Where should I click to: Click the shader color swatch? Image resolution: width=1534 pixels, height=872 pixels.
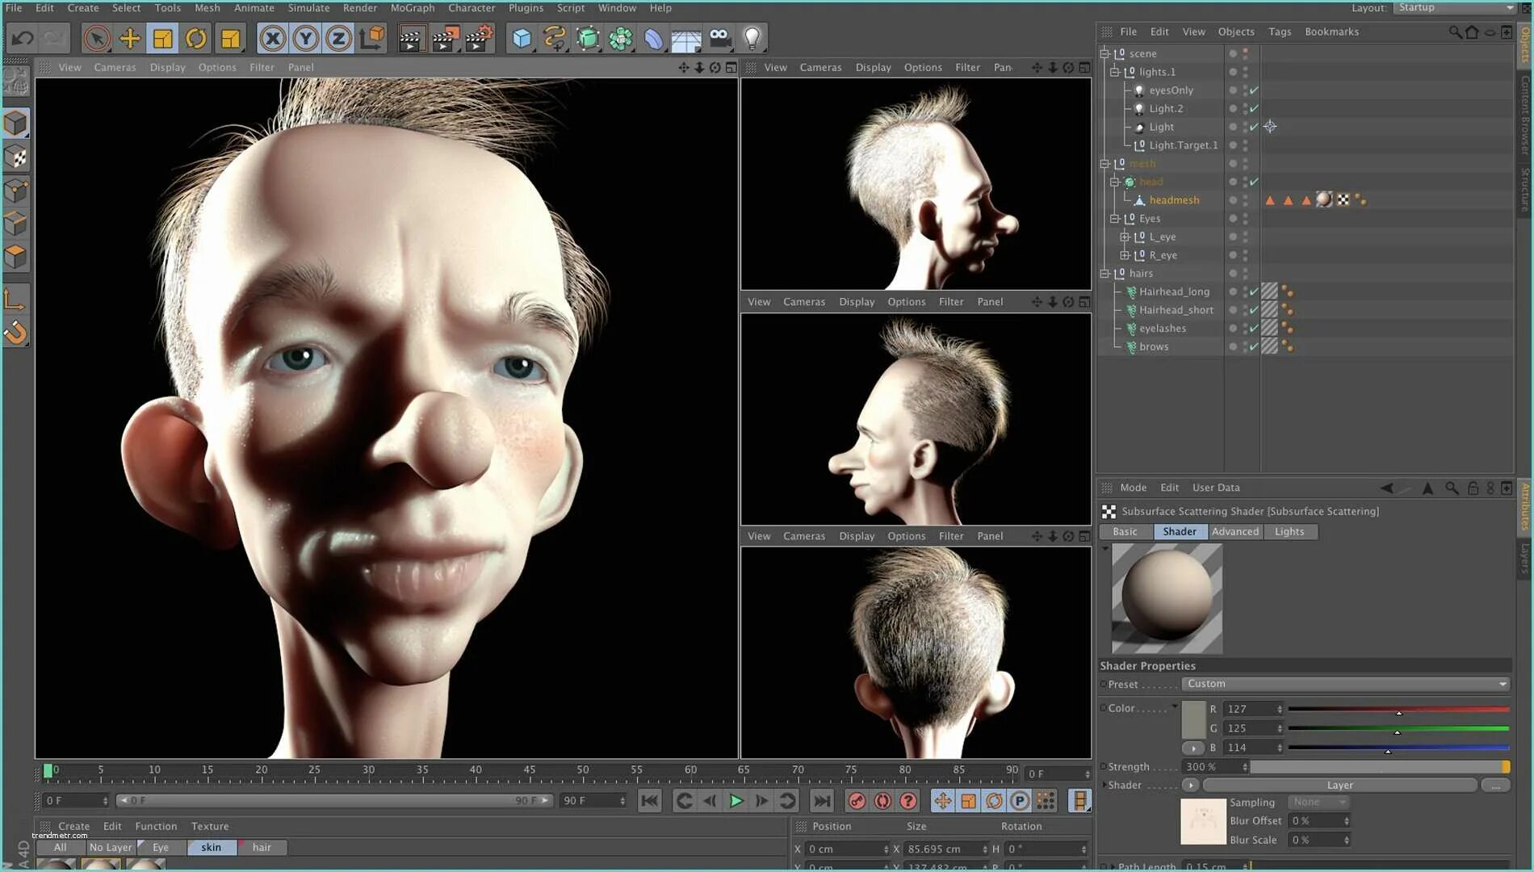[1193, 719]
